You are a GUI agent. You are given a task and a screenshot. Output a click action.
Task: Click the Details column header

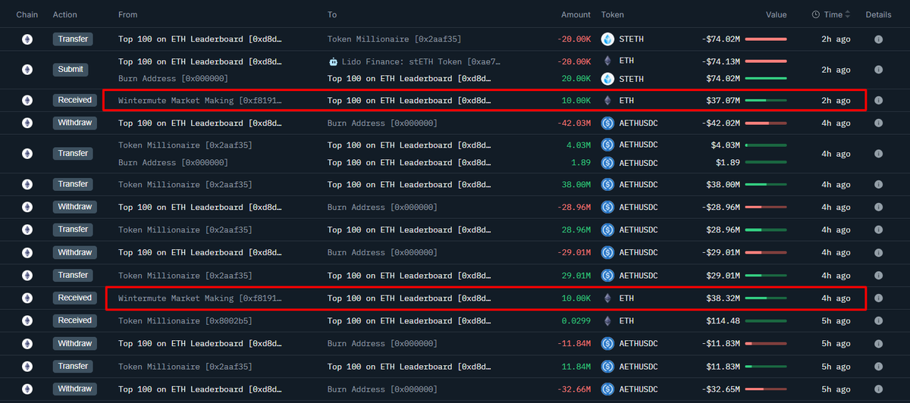[x=878, y=14]
